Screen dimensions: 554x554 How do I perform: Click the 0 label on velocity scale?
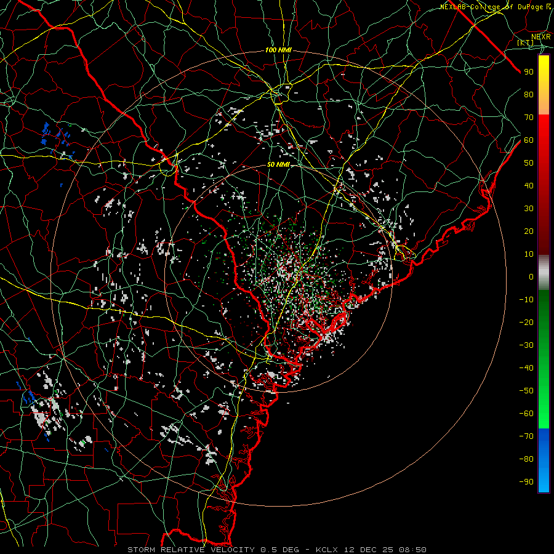[531, 277]
